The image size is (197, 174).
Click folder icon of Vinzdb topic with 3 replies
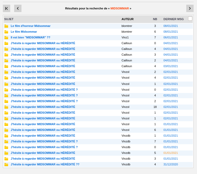(6, 159)
